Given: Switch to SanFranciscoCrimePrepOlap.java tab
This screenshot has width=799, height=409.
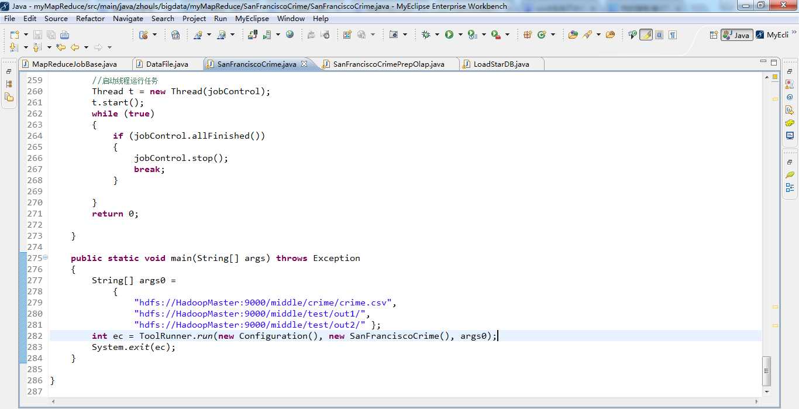Looking at the screenshot, I should [388, 64].
